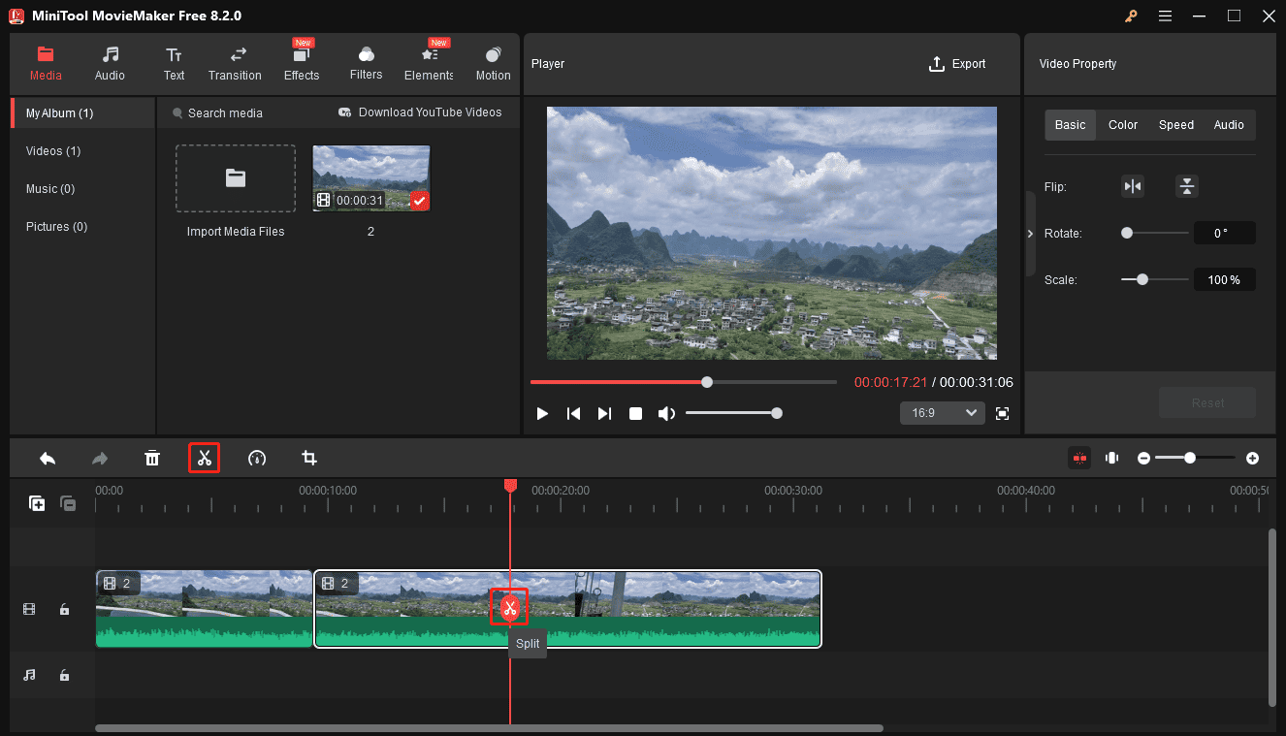
Task: Open the Media tab
Action: tap(46, 63)
